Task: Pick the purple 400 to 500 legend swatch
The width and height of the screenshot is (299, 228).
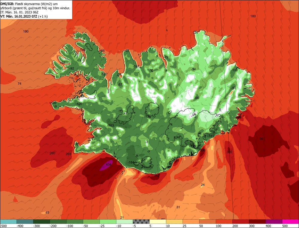Action: tap(274, 222)
